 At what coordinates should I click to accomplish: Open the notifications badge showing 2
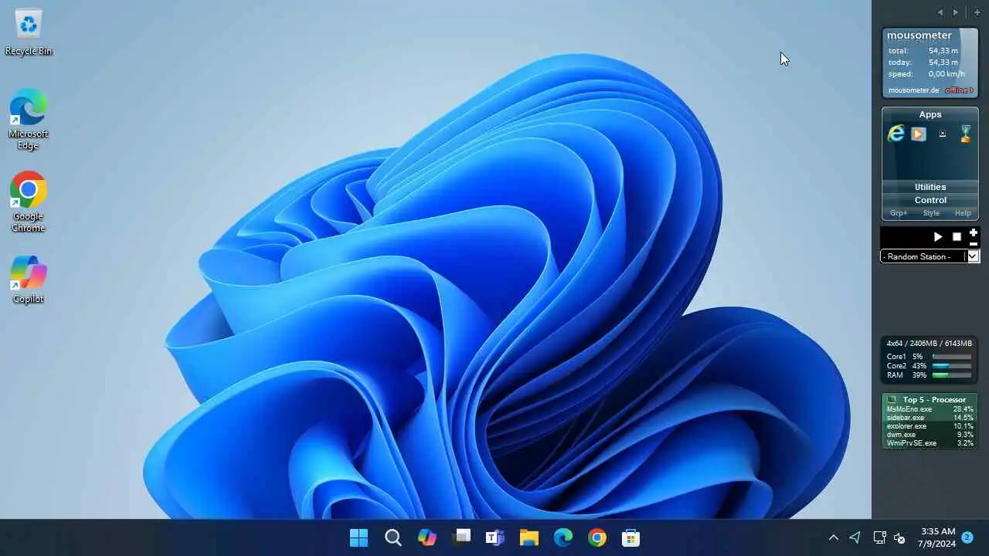click(967, 537)
